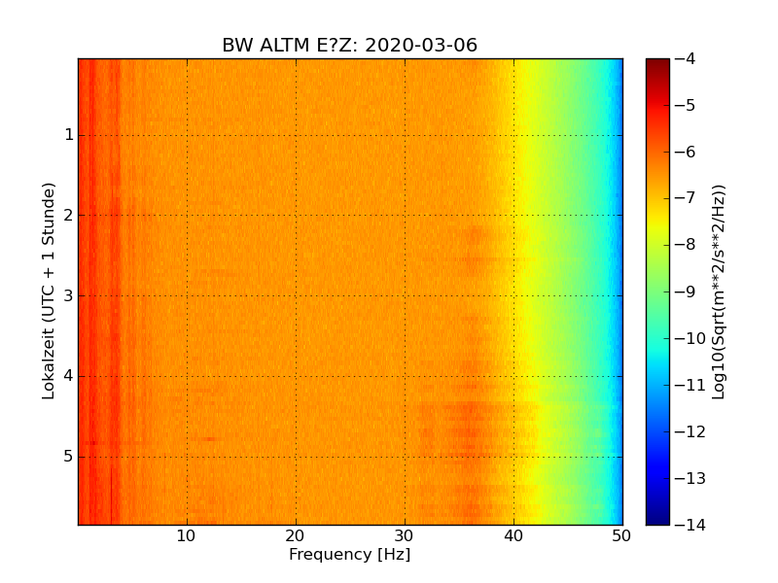
Task: Click colorbar tick label −14
Action: 690,525
